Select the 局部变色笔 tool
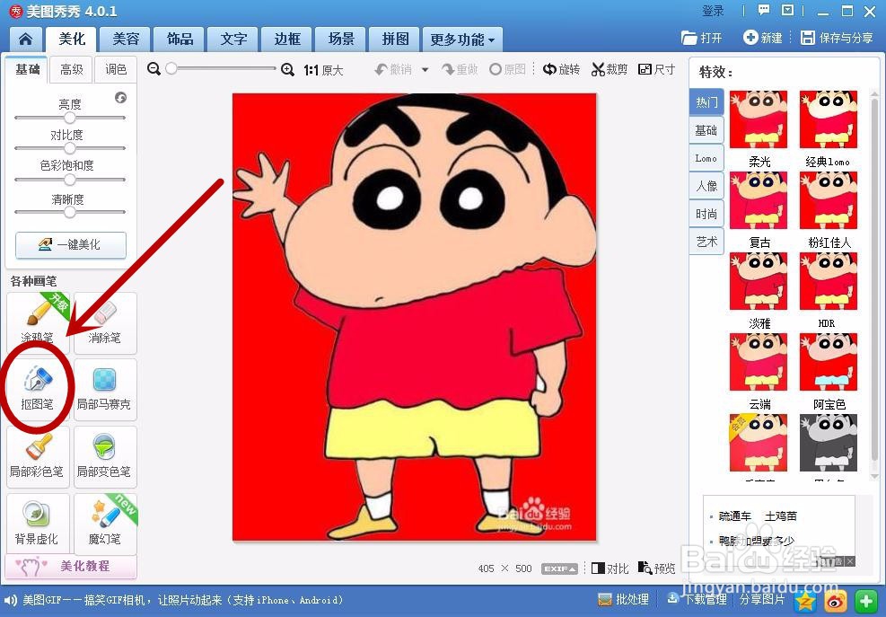 click(x=104, y=456)
